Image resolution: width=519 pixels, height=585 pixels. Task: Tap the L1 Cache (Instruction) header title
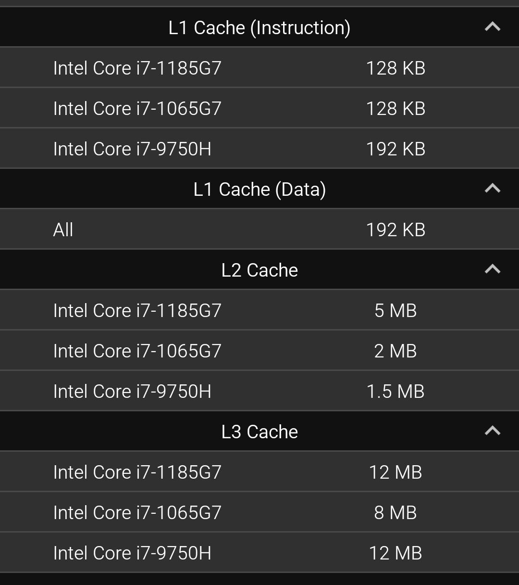tap(259, 28)
